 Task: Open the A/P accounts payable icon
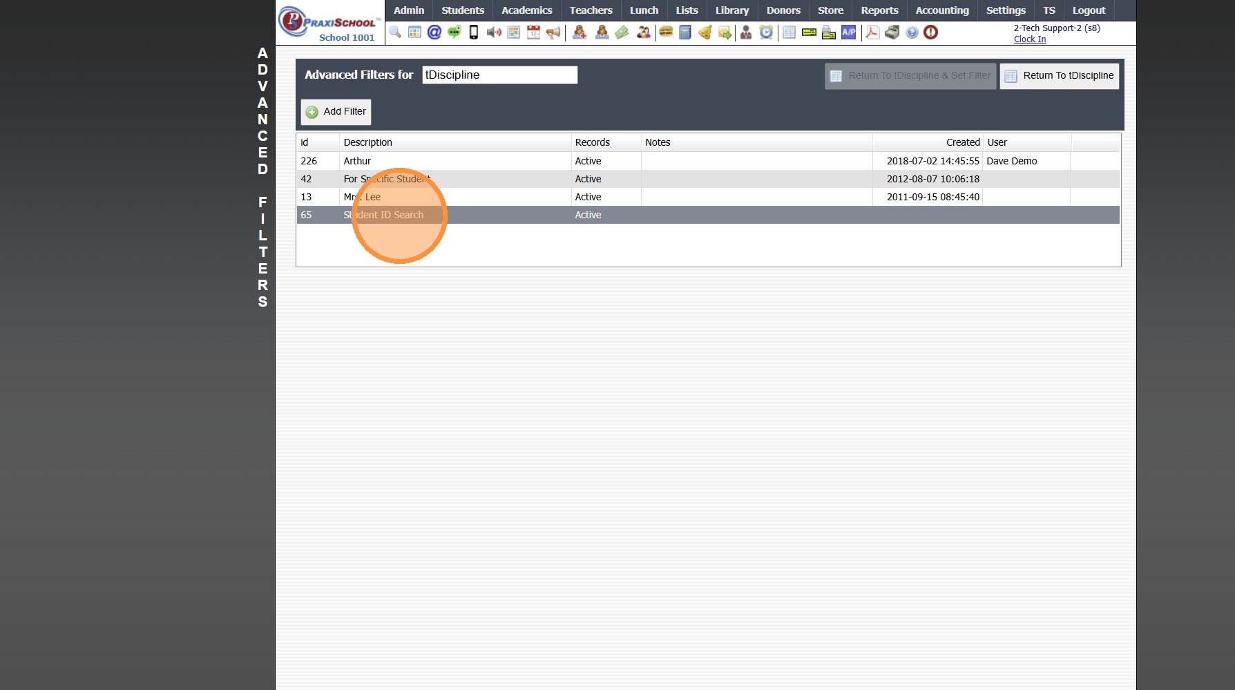[x=848, y=32]
